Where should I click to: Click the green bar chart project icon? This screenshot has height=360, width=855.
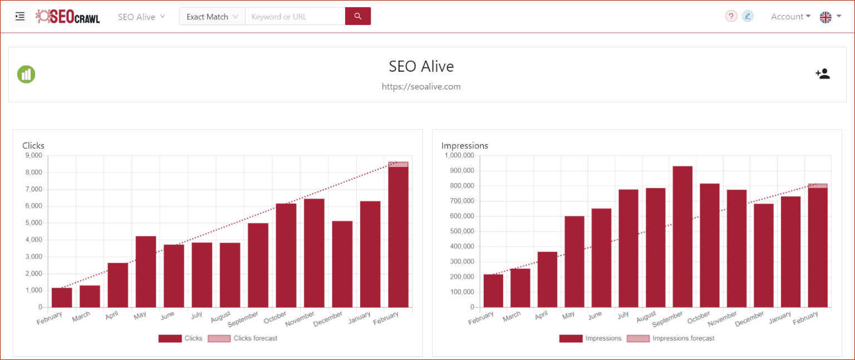coord(26,74)
